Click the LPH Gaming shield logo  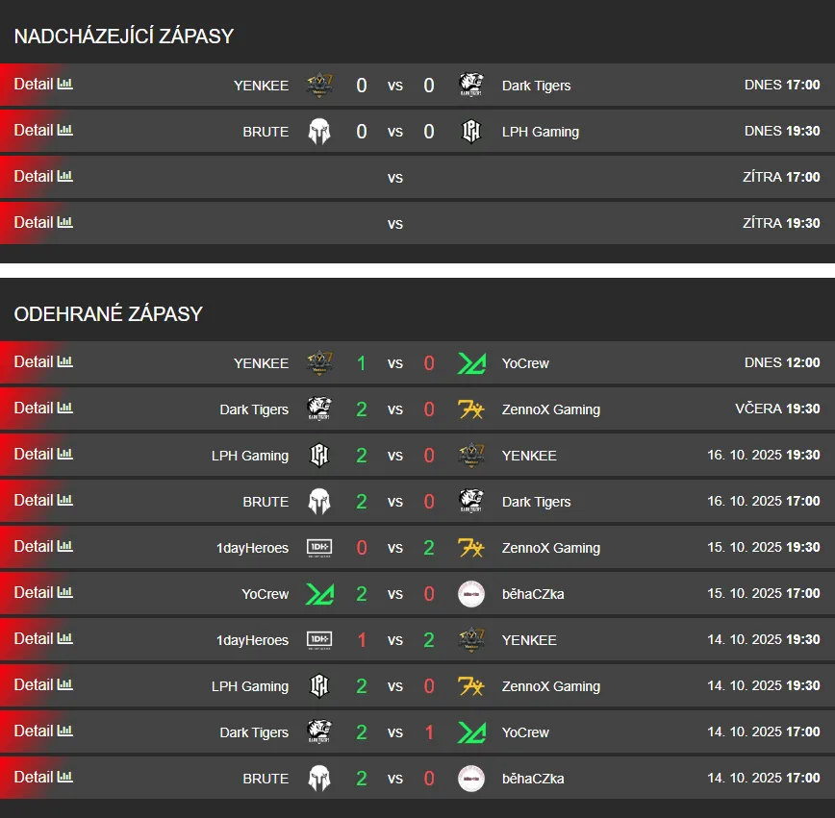point(471,131)
